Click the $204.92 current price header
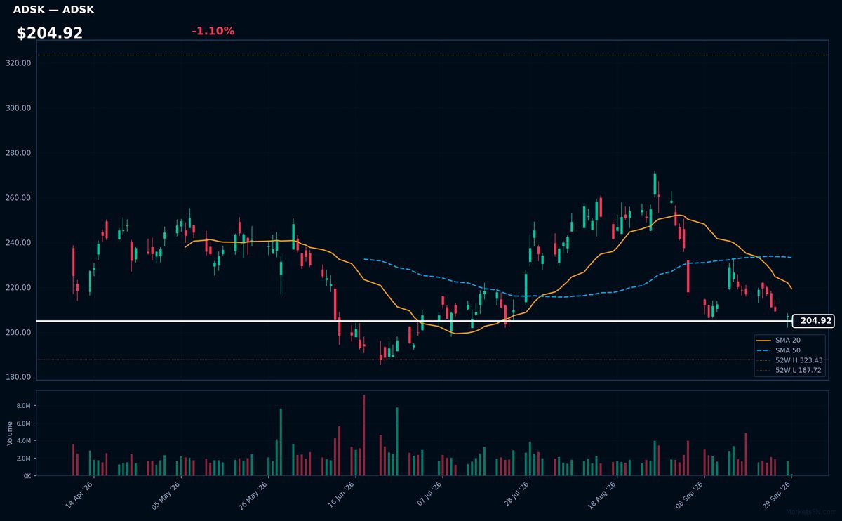Screen dimensions: 842x521 [50, 33]
